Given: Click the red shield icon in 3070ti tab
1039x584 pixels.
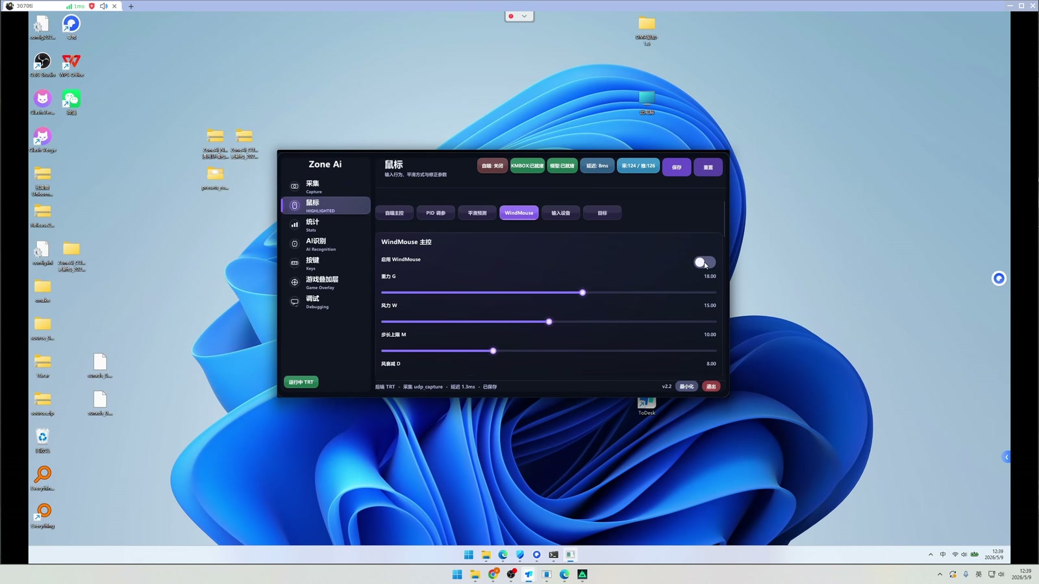Looking at the screenshot, I should pyautogui.click(x=92, y=6).
